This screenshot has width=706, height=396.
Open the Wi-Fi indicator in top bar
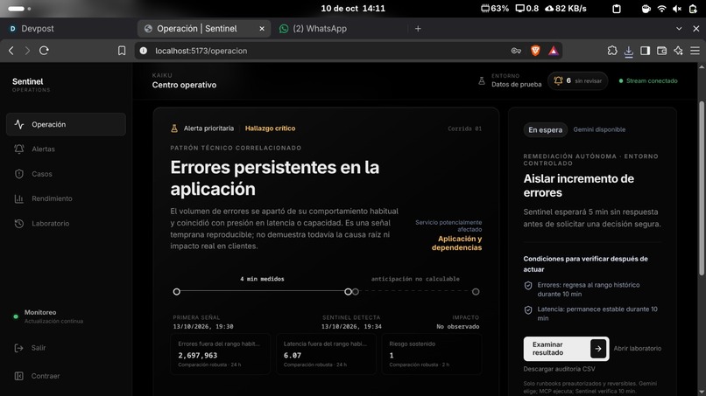tap(661, 9)
